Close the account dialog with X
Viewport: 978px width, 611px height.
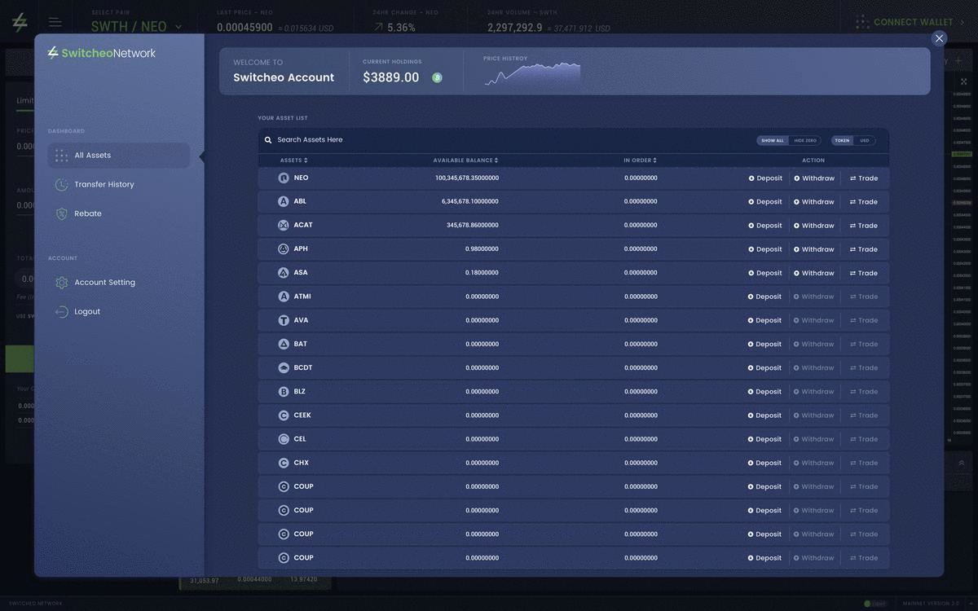(939, 38)
